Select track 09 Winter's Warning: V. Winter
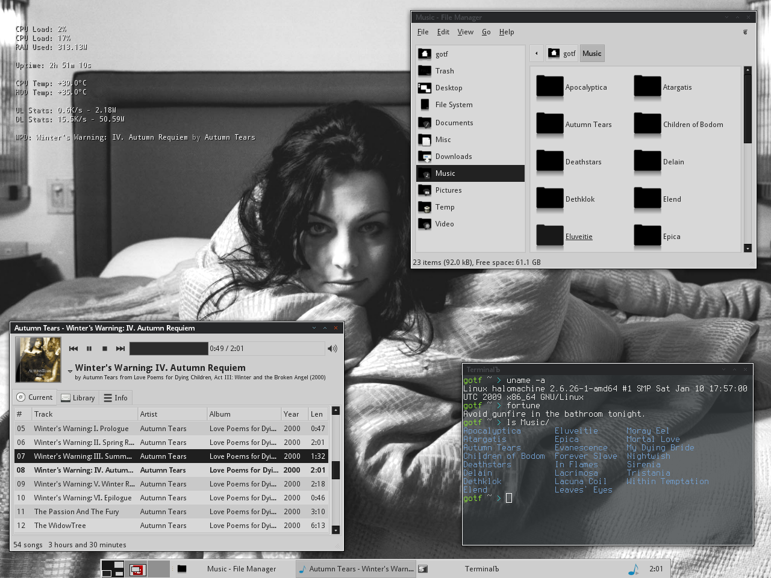771x578 pixels. [x=172, y=484]
